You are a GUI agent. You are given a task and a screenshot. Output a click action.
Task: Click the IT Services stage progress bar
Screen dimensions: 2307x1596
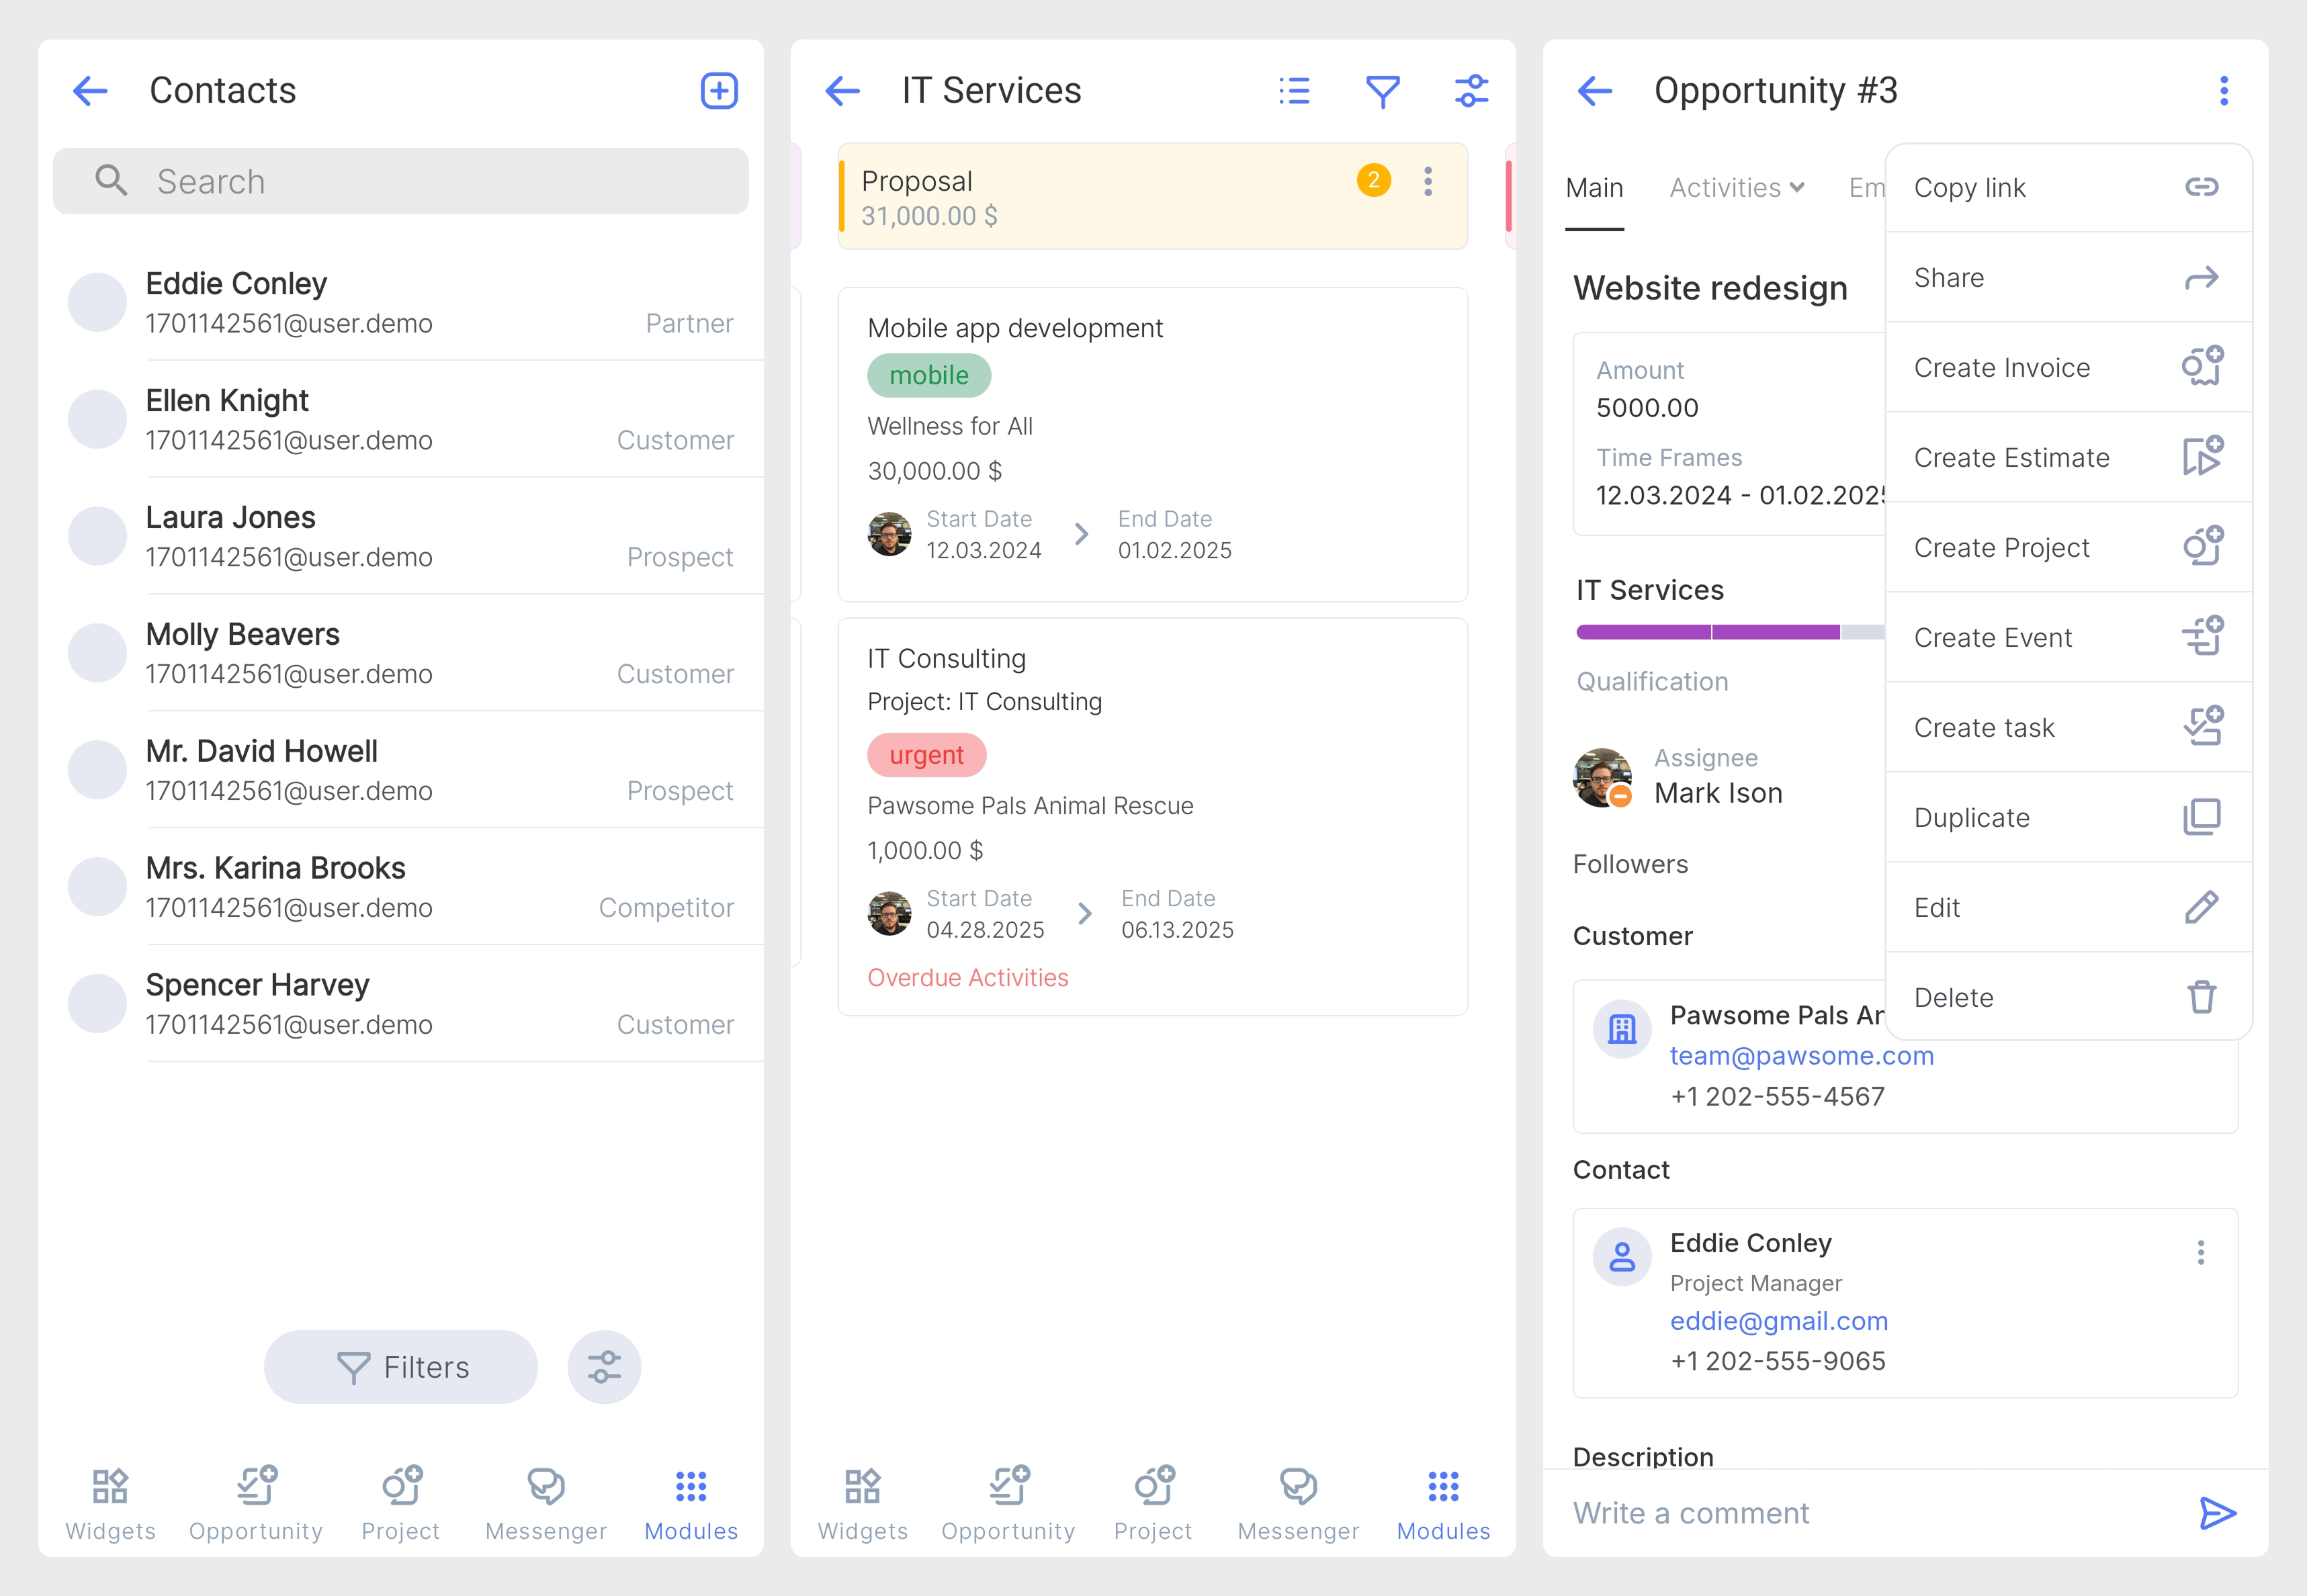click(1730, 632)
